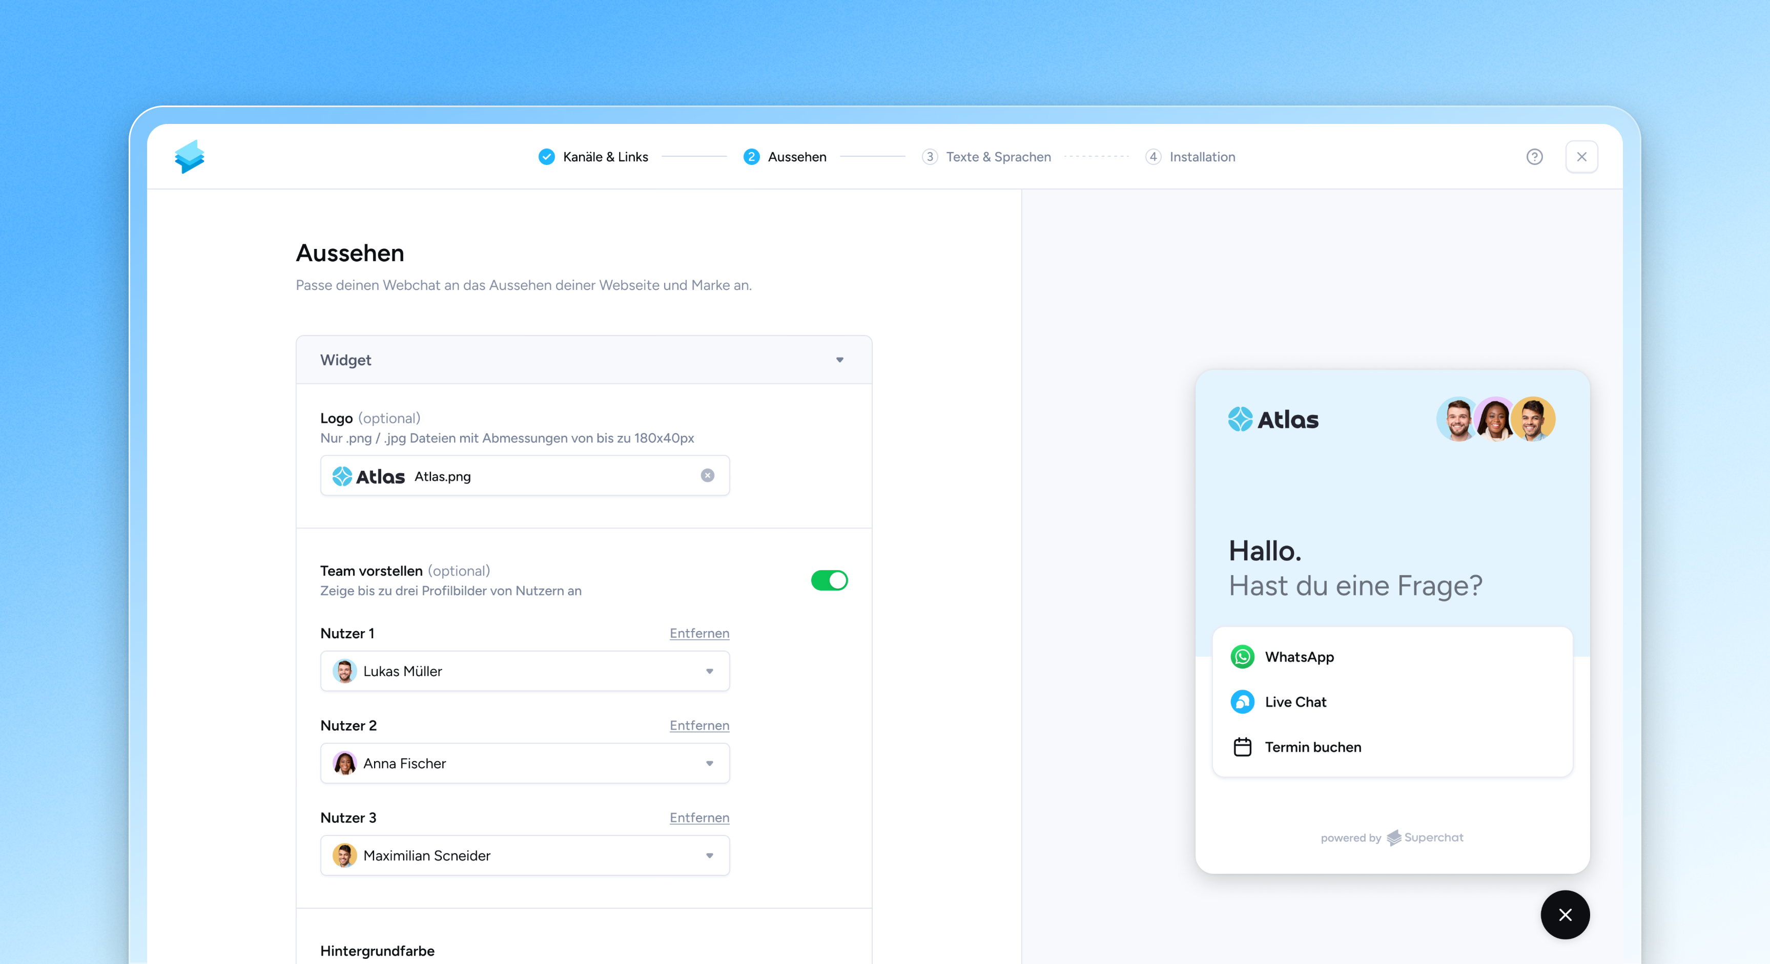Click team avatars in widget preview

click(x=1495, y=419)
